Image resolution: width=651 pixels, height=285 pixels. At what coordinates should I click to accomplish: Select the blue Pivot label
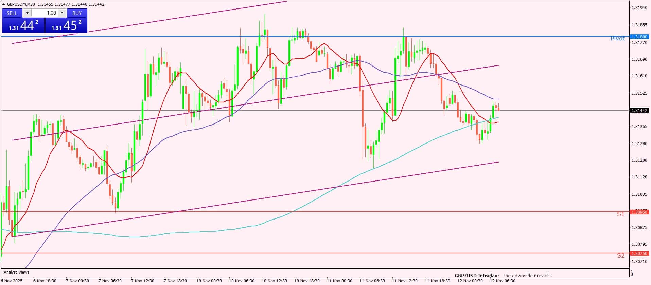point(617,39)
